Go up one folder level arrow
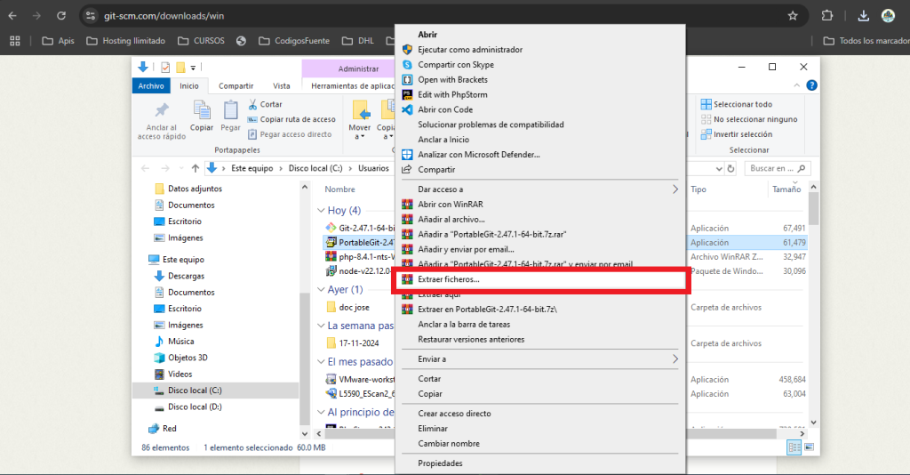 (x=196, y=168)
